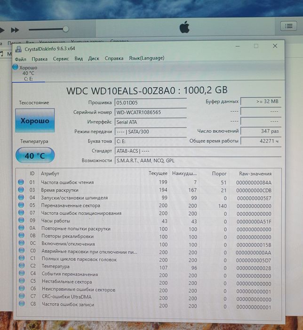Click the Стандарт field ATA8-ACS
The width and height of the screenshot is (303, 330).
coord(198,151)
